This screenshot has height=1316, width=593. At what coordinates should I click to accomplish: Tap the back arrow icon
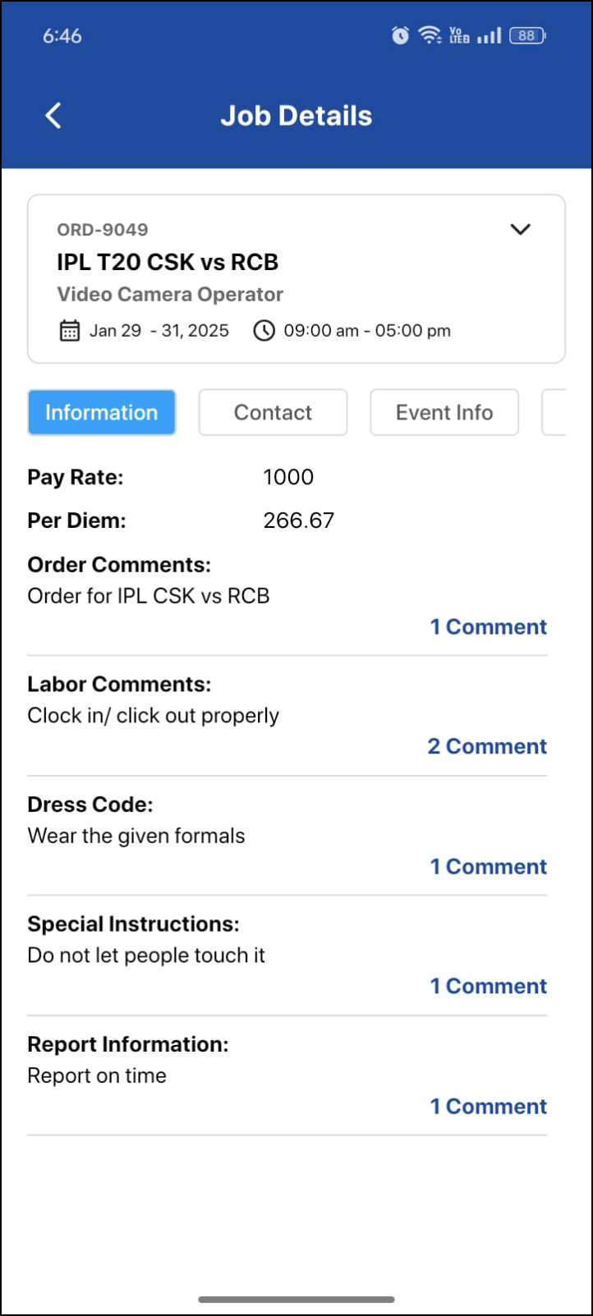click(x=53, y=116)
